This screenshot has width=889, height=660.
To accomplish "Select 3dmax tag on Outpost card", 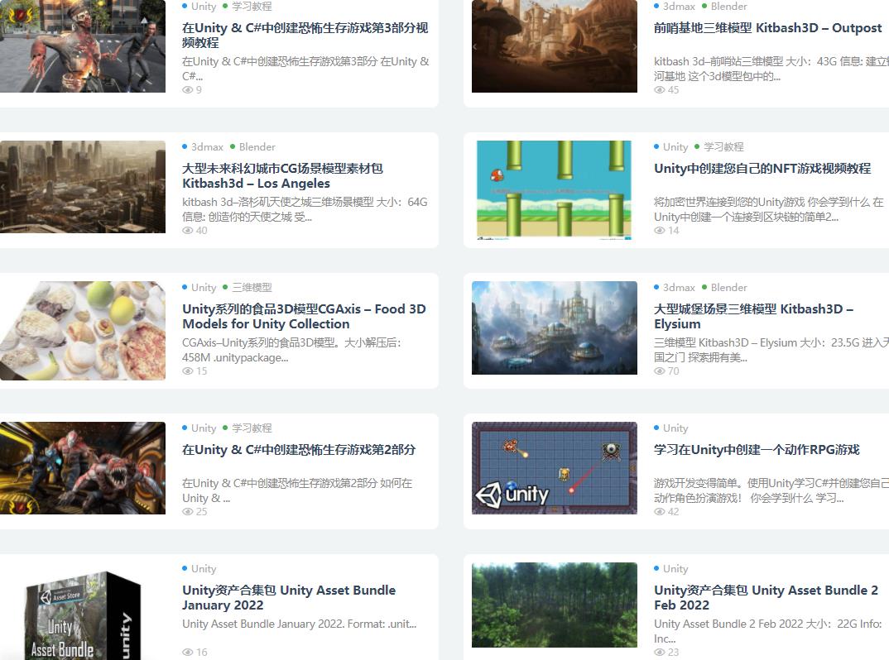I will pos(679,7).
